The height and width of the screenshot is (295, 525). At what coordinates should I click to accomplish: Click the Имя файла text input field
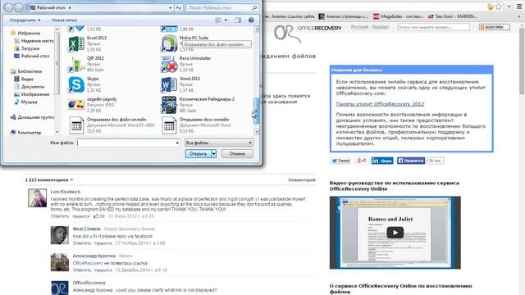[x=128, y=143]
